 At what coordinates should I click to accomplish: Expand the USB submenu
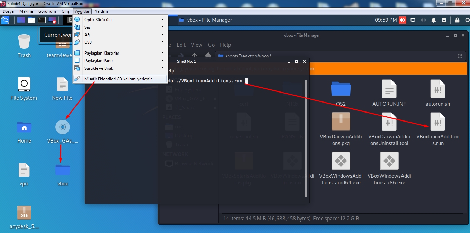120,42
